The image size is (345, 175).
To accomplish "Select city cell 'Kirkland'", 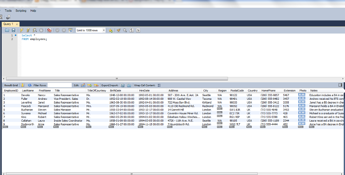I will [207, 102].
